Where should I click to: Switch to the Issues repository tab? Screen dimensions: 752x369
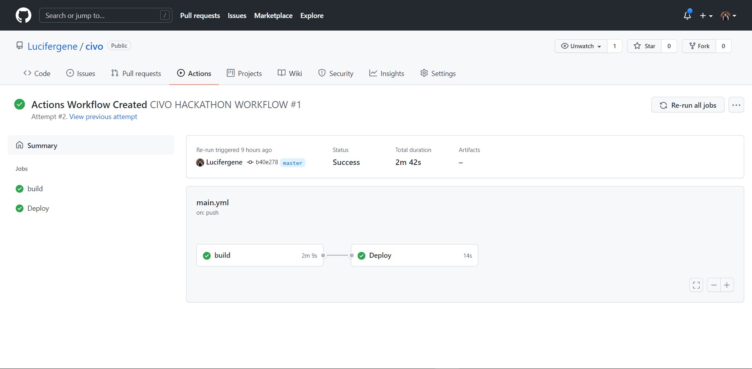point(81,73)
